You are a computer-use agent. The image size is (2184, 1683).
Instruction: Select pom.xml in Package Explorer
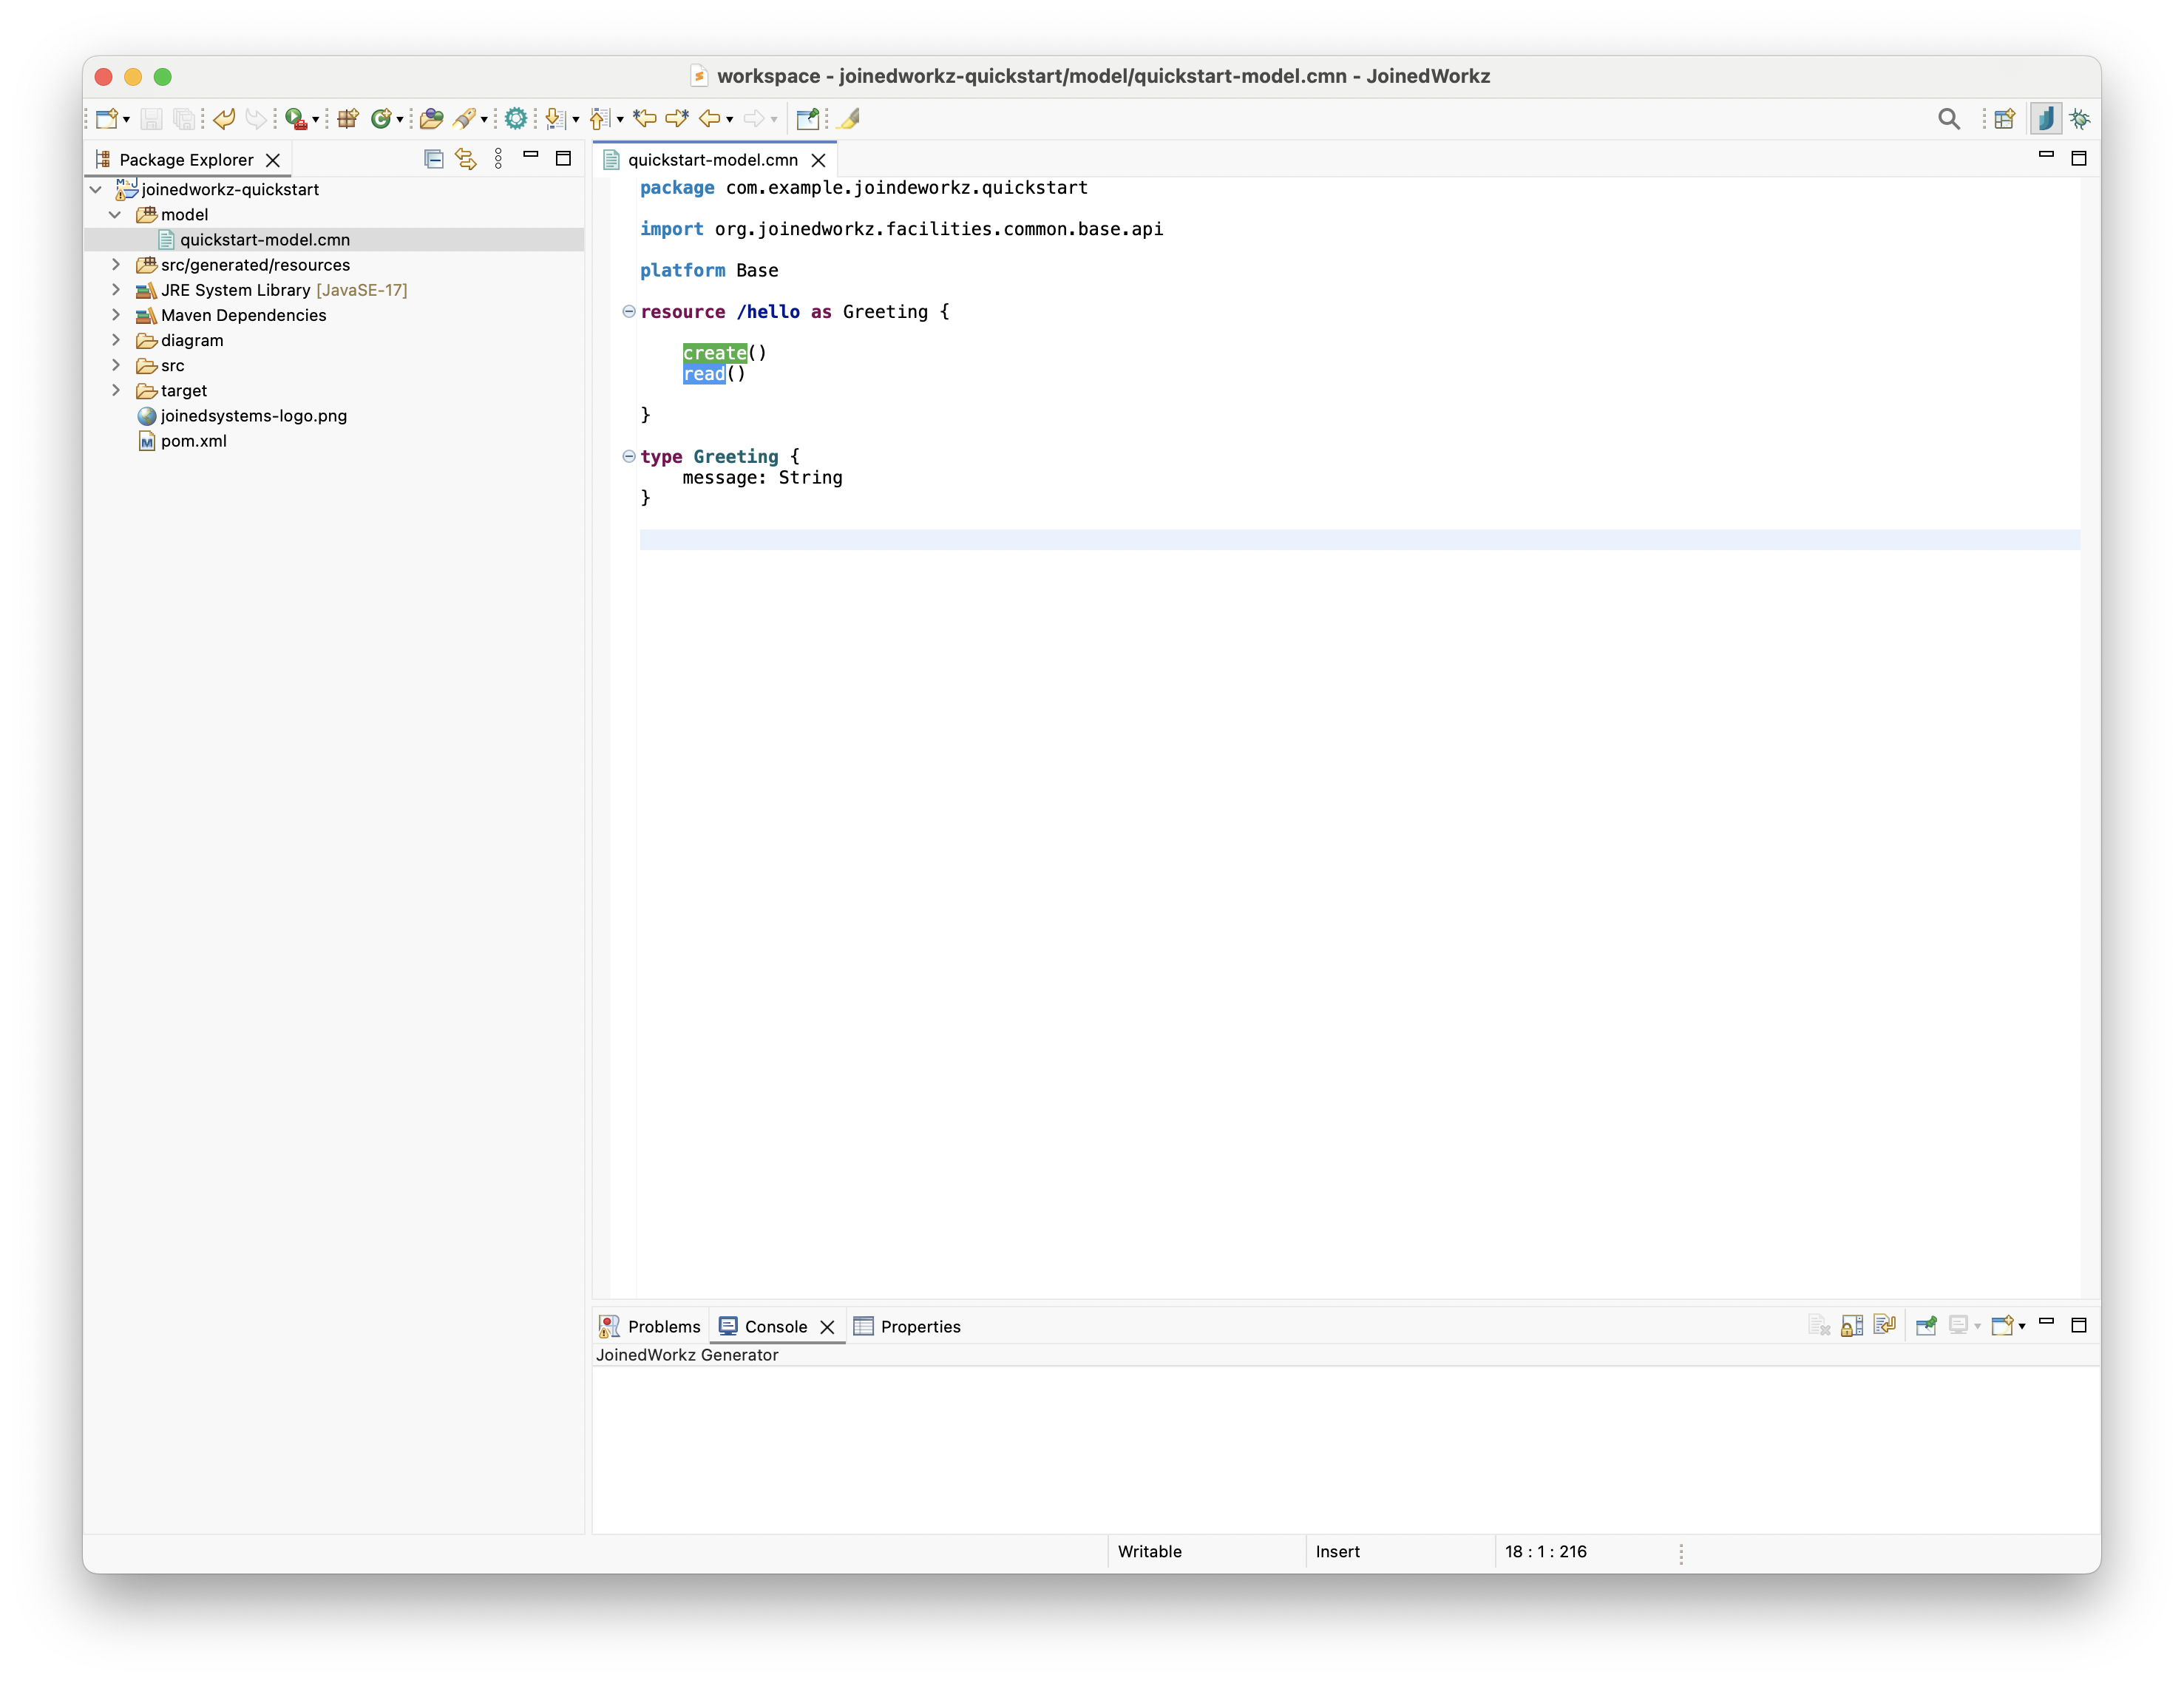193,441
